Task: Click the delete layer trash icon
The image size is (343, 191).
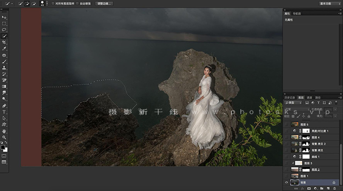Action: pos(334,189)
